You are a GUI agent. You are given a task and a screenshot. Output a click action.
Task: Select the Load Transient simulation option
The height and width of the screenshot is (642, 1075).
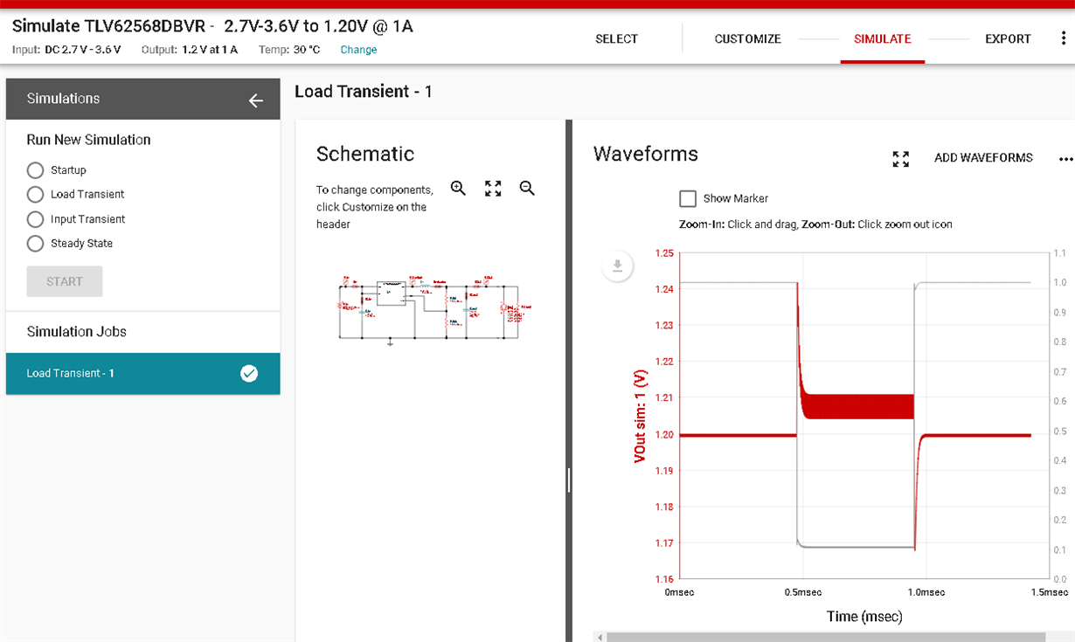click(x=35, y=195)
